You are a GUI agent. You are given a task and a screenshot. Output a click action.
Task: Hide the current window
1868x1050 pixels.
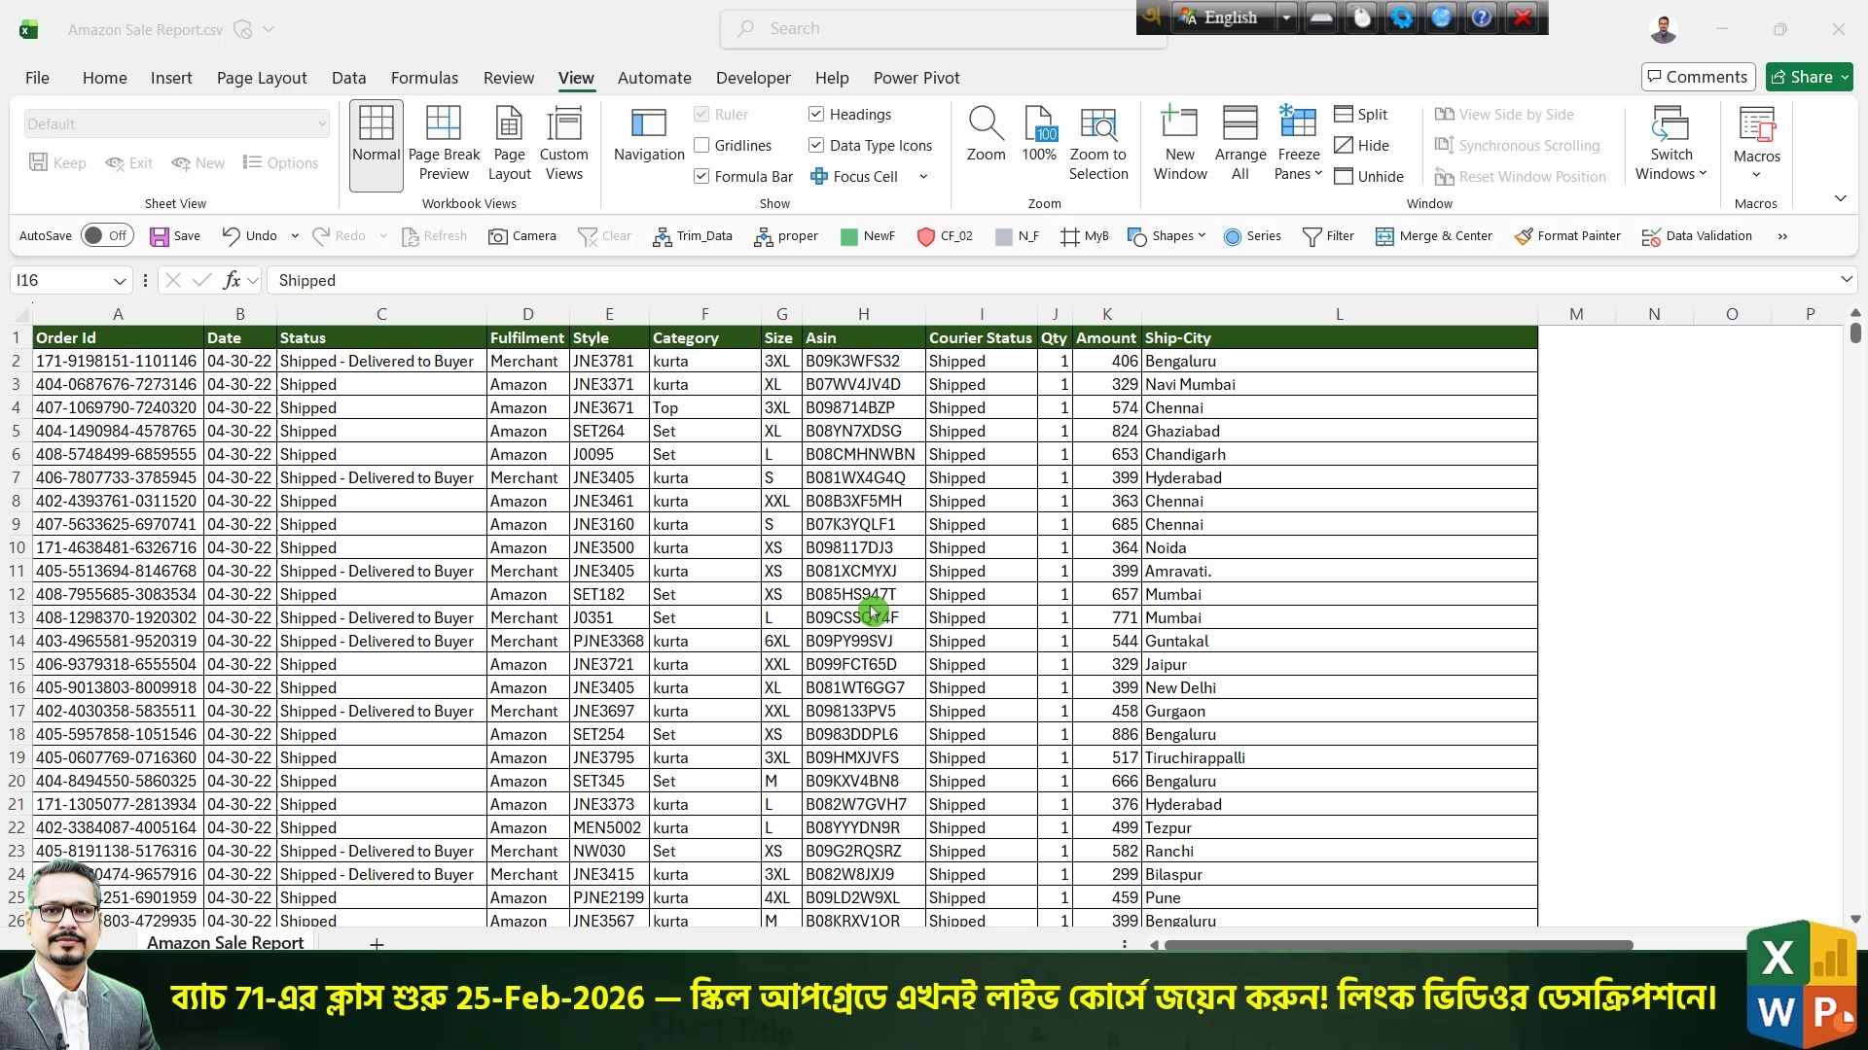point(1361,146)
